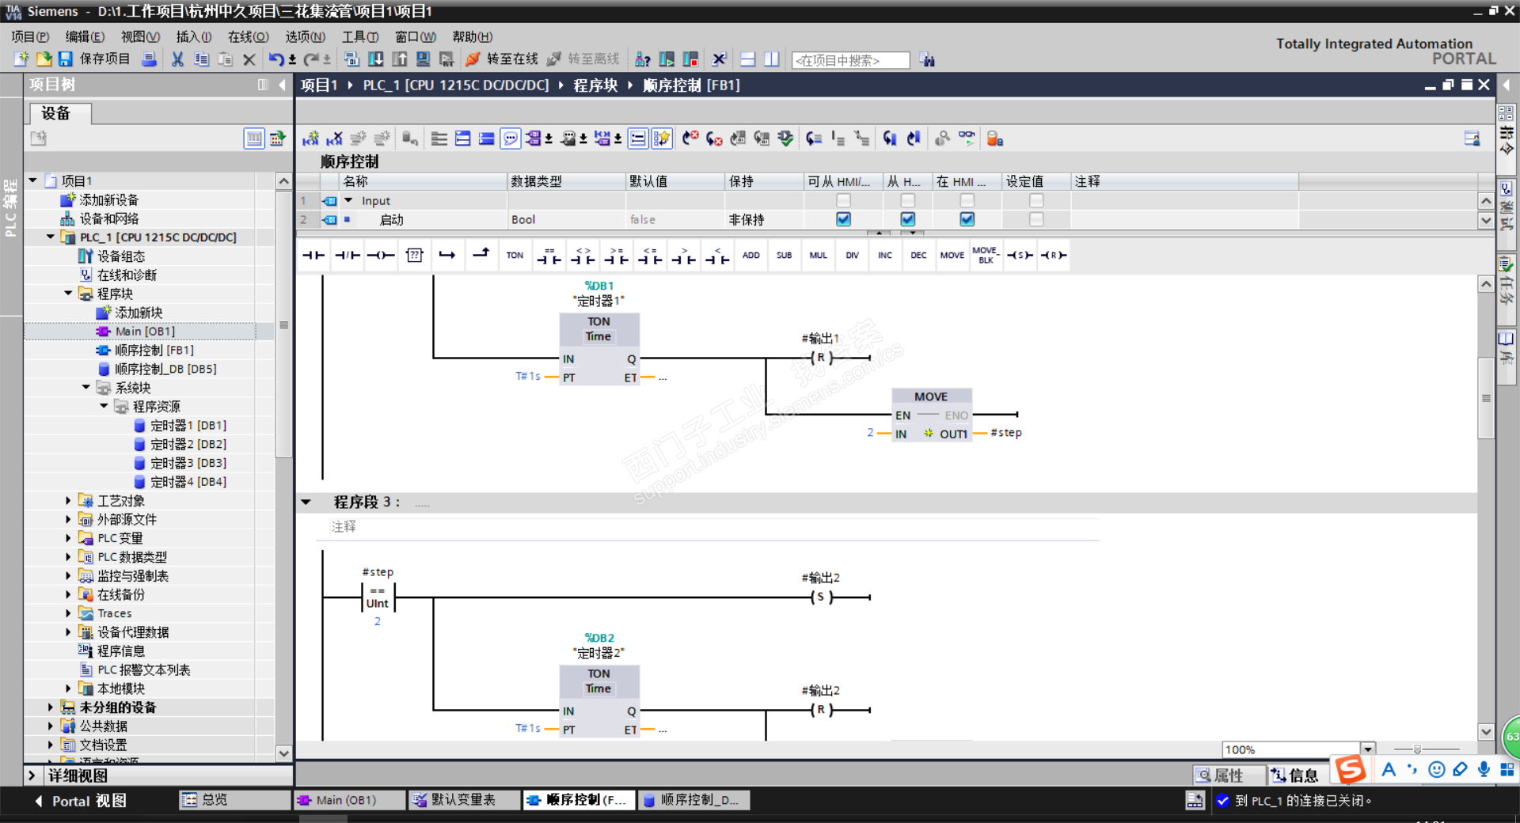Click the open branch icon

(447, 255)
